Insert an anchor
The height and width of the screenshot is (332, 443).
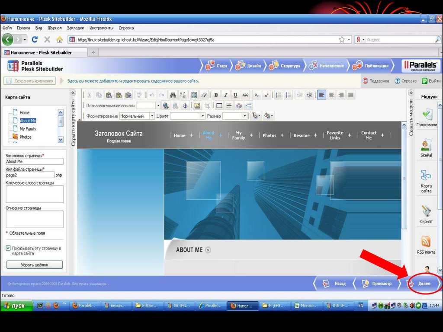pos(185,105)
